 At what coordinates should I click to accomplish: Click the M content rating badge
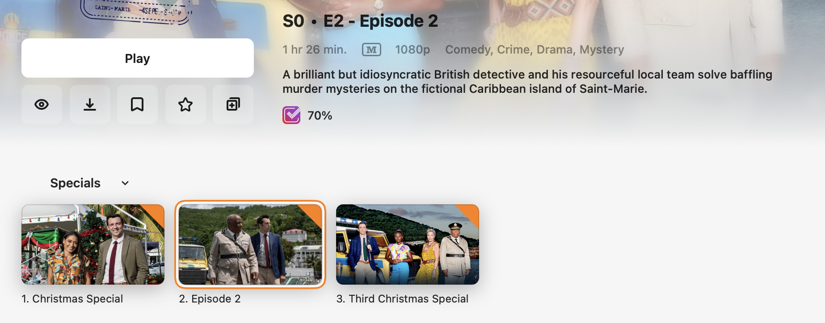click(x=371, y=50)
